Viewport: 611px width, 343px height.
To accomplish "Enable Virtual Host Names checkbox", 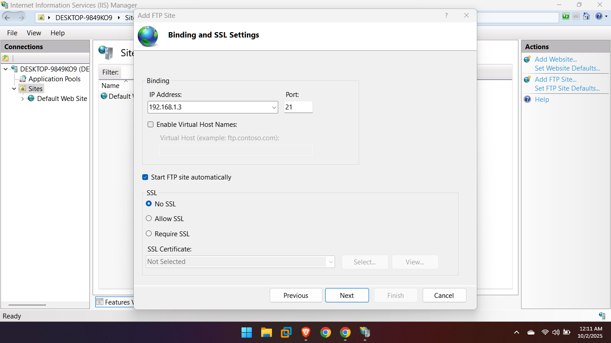I will click(151, 125).
